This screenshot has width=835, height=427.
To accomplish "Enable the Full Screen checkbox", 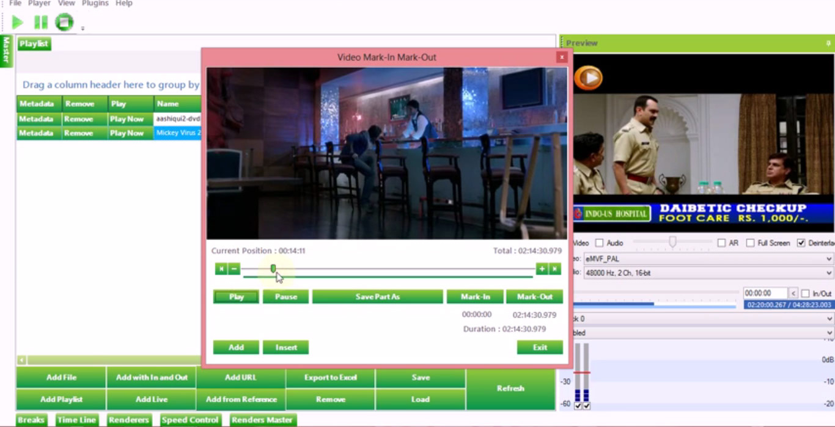I will [x=750, y=243].
